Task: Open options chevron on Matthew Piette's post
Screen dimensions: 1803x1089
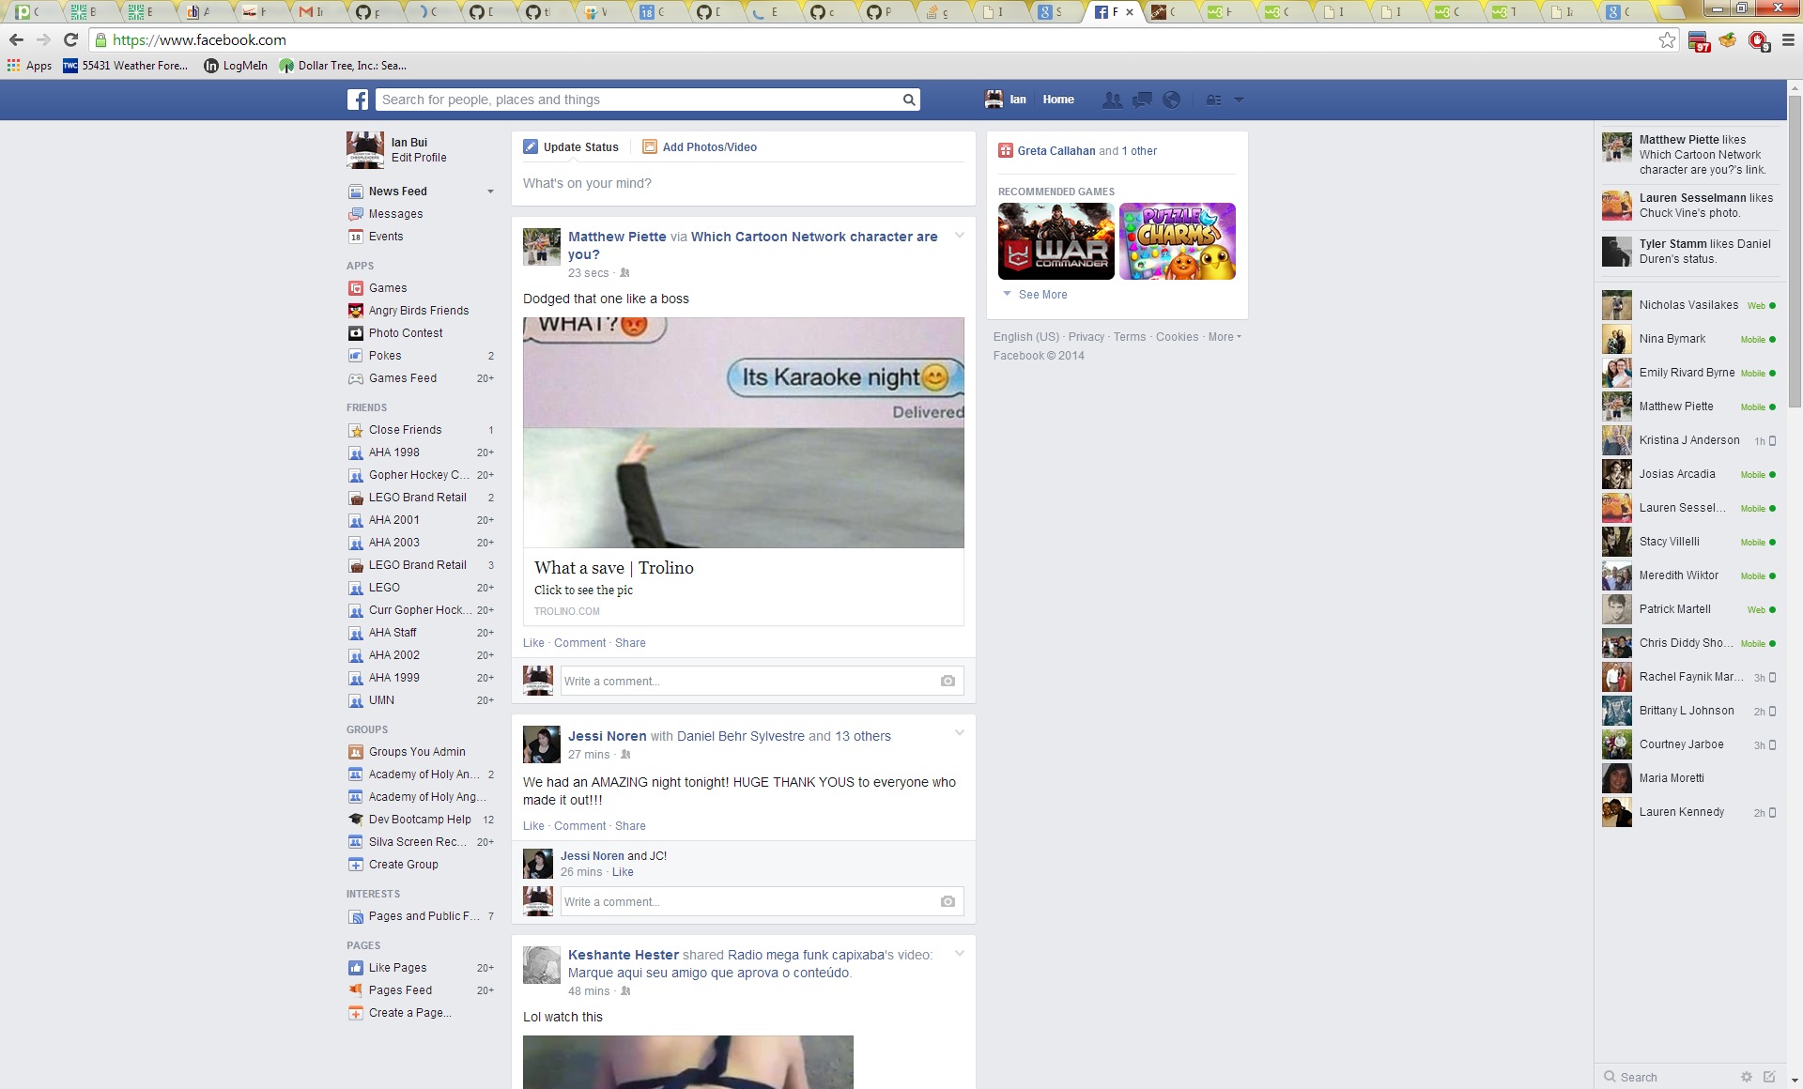Action: click(x=959, y=235)
